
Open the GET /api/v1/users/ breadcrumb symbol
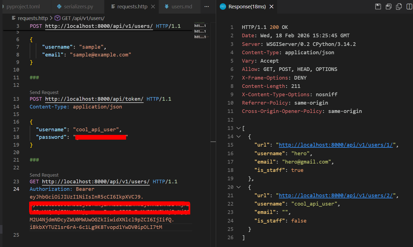tap(83, 18)
